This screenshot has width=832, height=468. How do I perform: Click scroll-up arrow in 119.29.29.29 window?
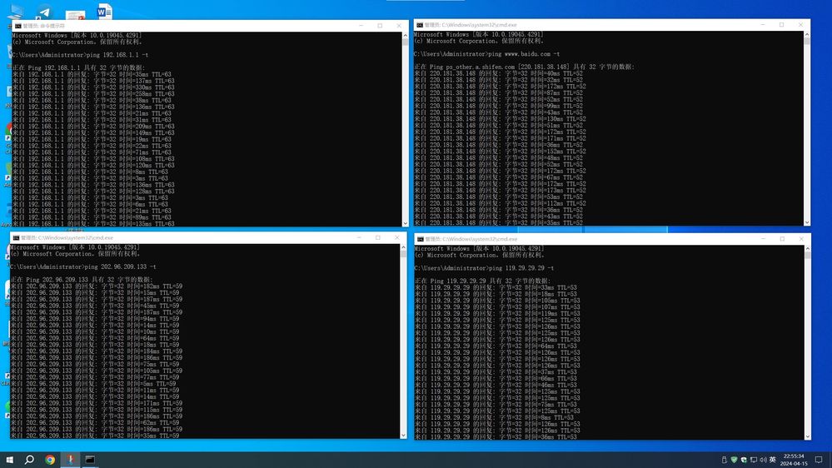tap(808, 249)
